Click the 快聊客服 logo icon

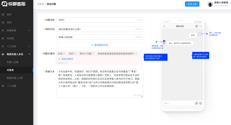4,4
